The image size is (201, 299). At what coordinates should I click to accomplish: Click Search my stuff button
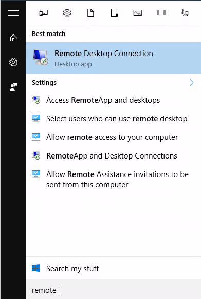point(114,268)
